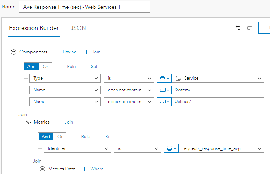This screenshot has height=174, width=270.
Task: Click the Utilities/ text value field
Action: point(218,102)
